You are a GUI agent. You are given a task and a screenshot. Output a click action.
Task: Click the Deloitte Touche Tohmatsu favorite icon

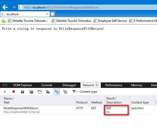(x=53, y=21)
